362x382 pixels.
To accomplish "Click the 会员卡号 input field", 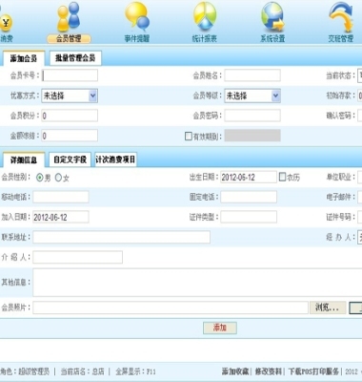I will click(70, 75).
